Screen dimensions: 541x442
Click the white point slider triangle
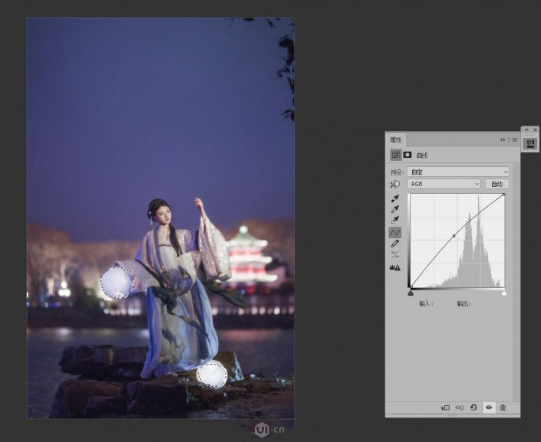(x=504, y=293)
